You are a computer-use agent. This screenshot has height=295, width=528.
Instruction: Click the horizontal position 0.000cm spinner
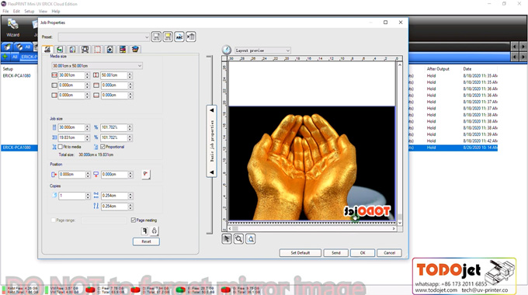click(88, 175)
